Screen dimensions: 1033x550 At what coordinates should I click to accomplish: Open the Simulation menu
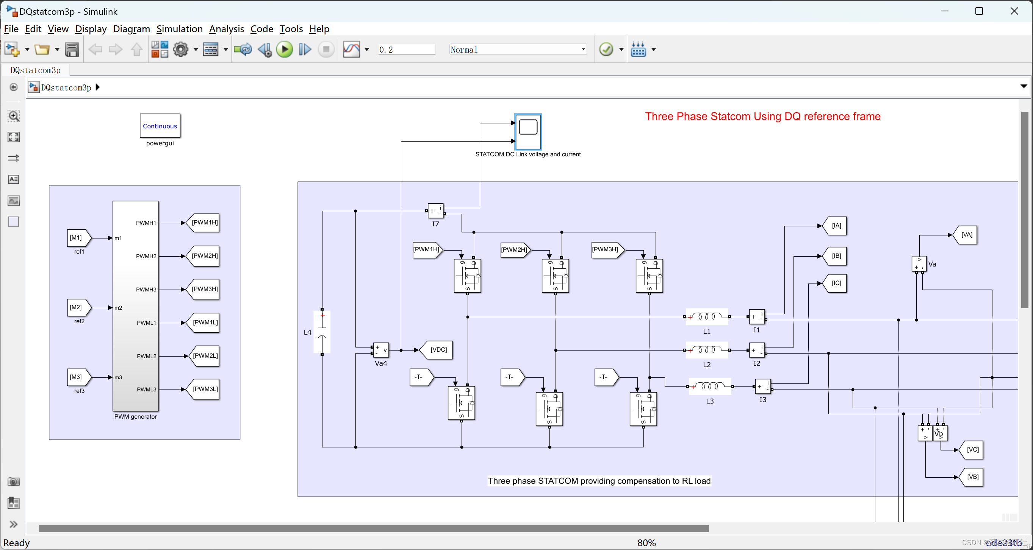click(179, 29)
